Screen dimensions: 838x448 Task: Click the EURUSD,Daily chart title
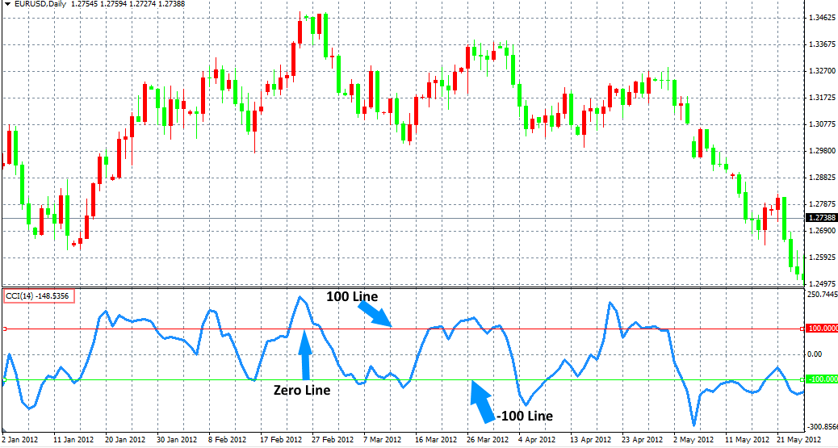pos(36,5)
